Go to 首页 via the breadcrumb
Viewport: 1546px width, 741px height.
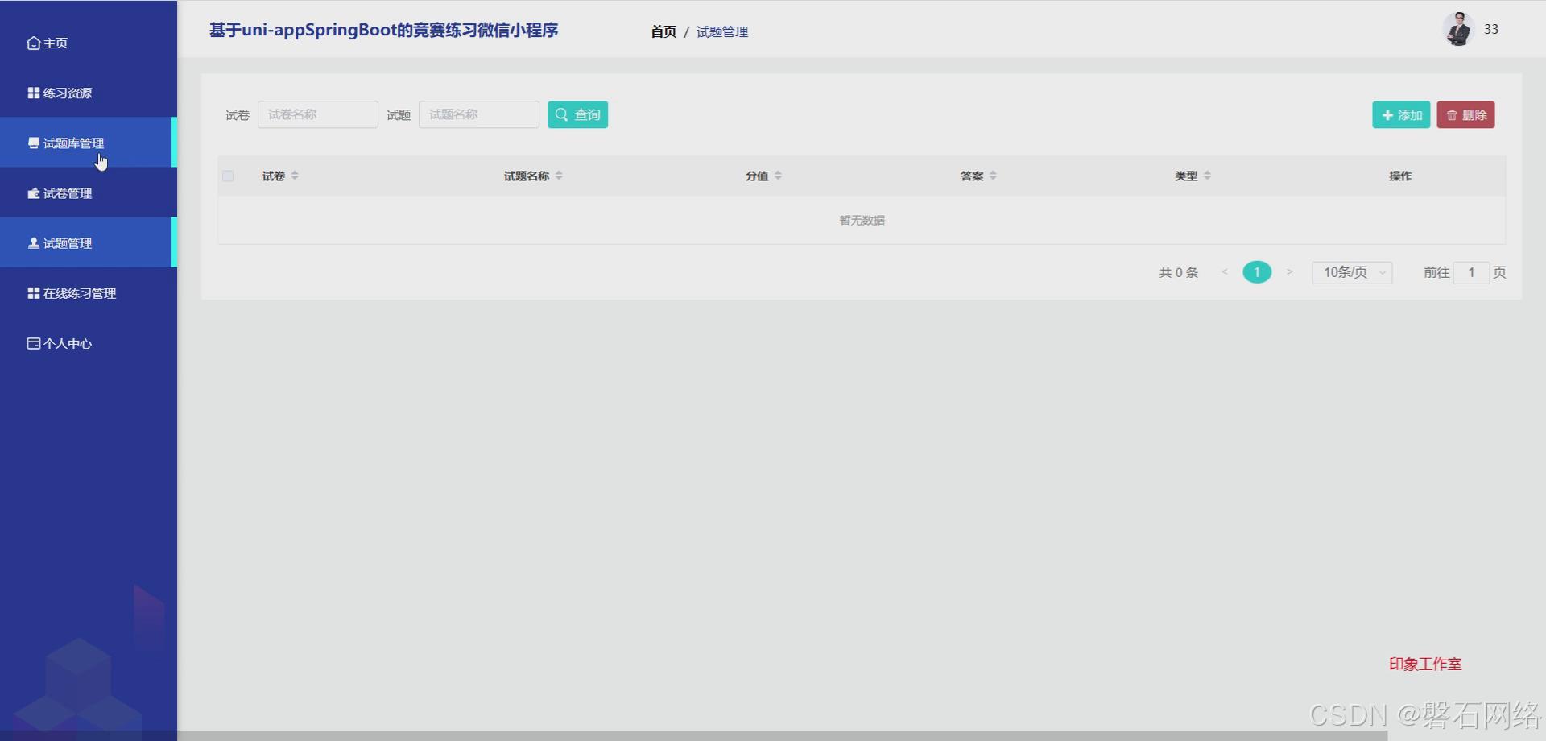[x=663, y=32]
